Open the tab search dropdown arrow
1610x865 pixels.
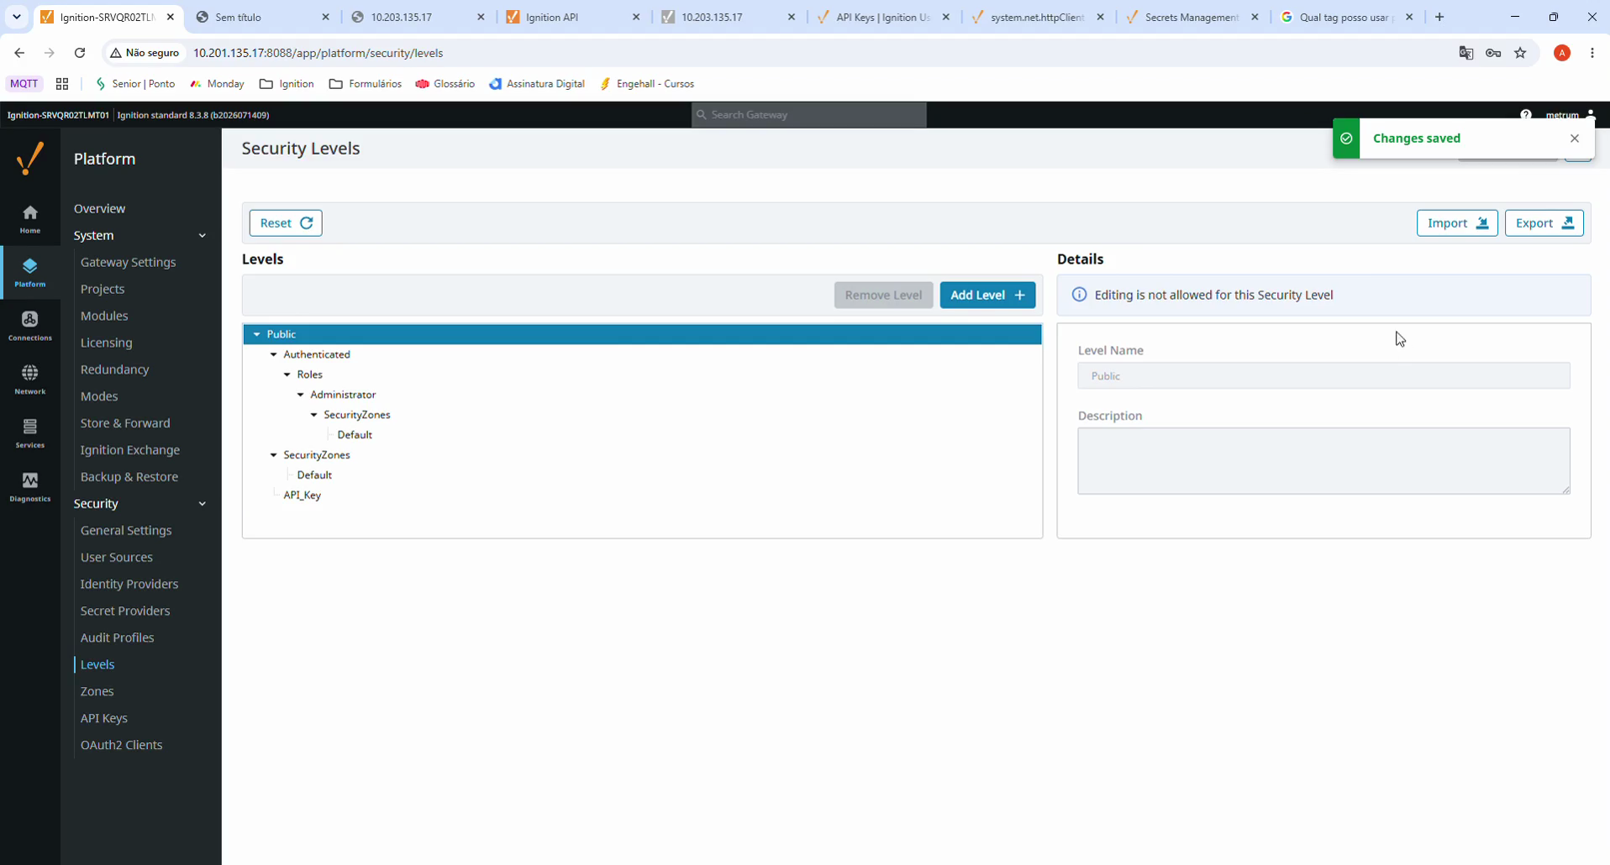pyautogui.click(x=16, y=17)
